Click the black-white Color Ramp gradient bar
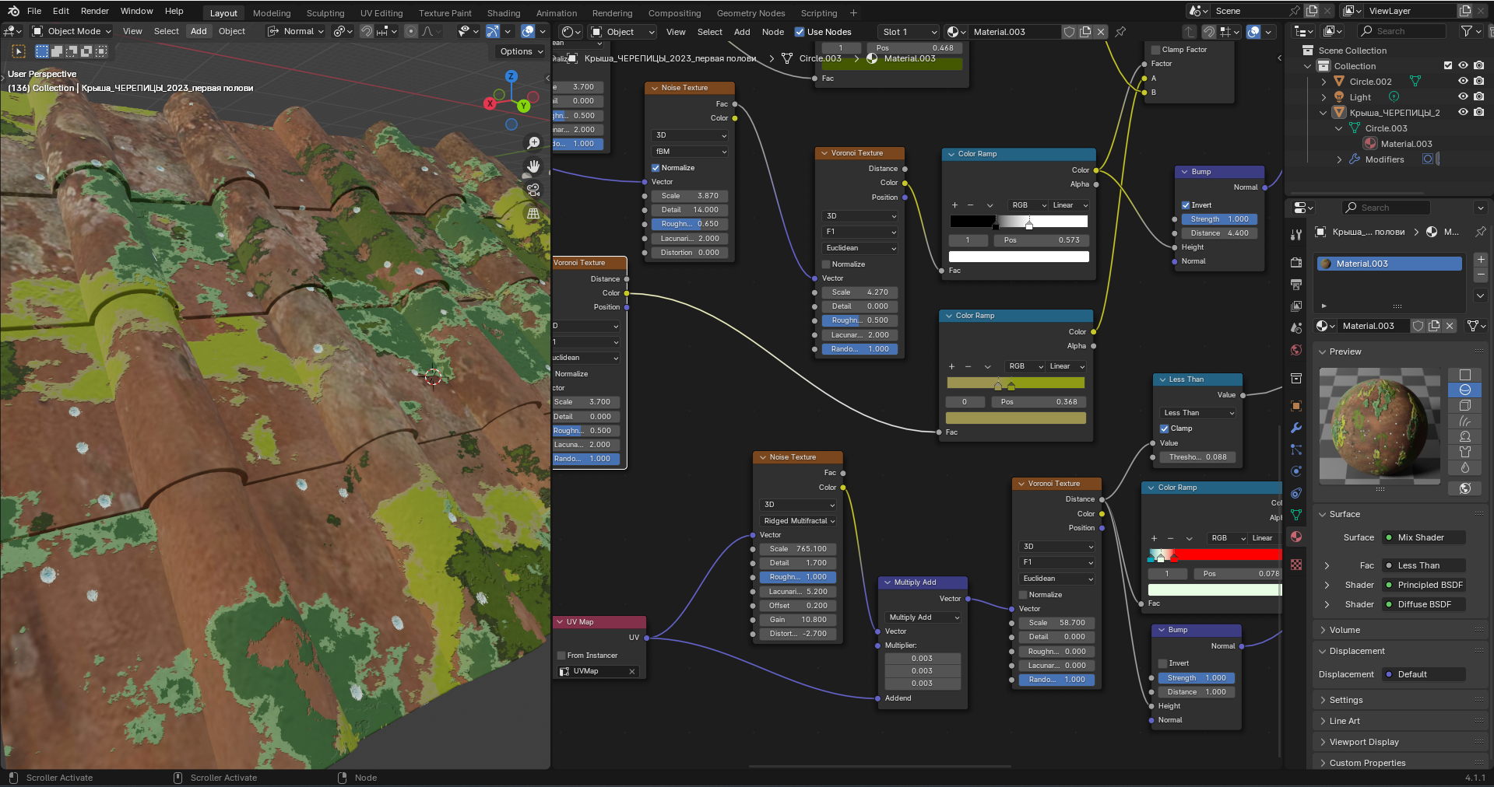Screen dimensions: 1494x787 [x=1018, y=222]
